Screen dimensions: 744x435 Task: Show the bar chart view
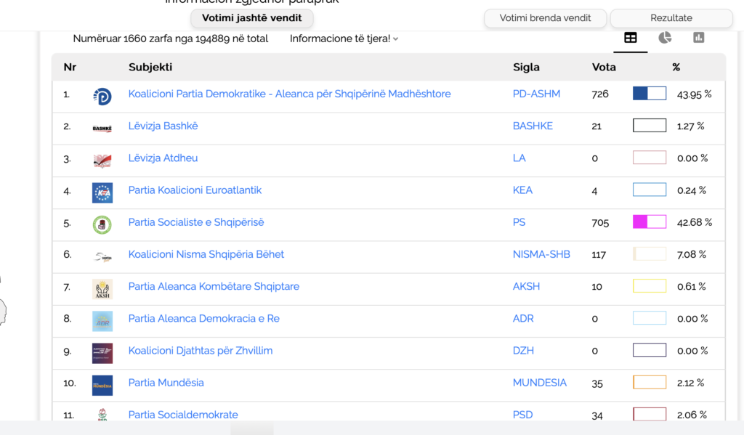click(699, 38)
